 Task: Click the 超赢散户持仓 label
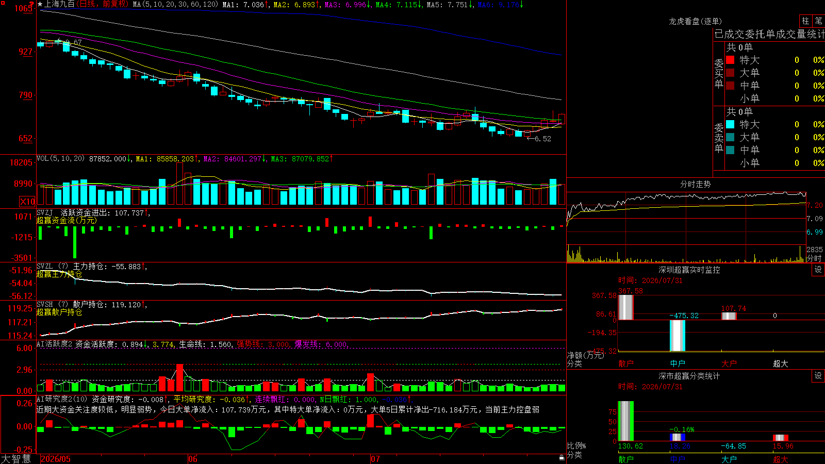[x=59, y=312]
